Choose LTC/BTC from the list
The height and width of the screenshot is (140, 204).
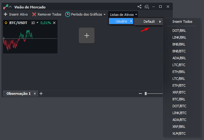179,65
